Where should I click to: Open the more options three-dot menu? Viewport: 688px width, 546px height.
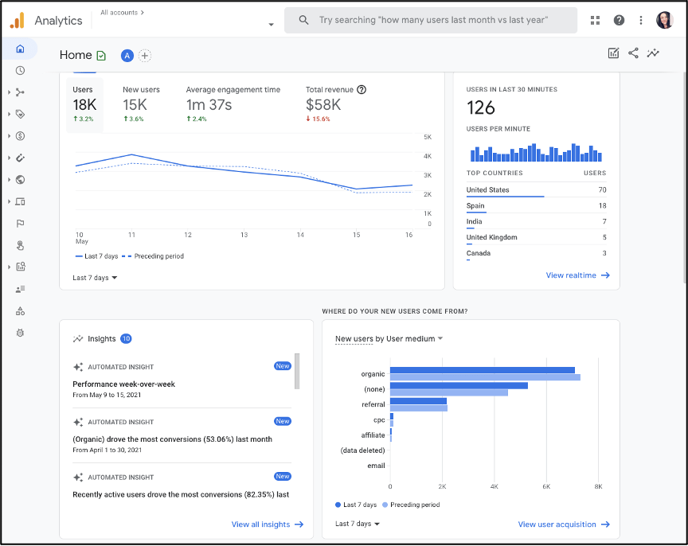coord(640,19)
